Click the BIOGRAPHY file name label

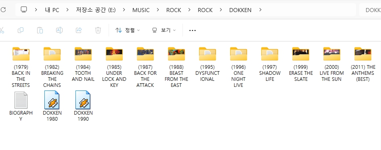click(x=21, y=116)
